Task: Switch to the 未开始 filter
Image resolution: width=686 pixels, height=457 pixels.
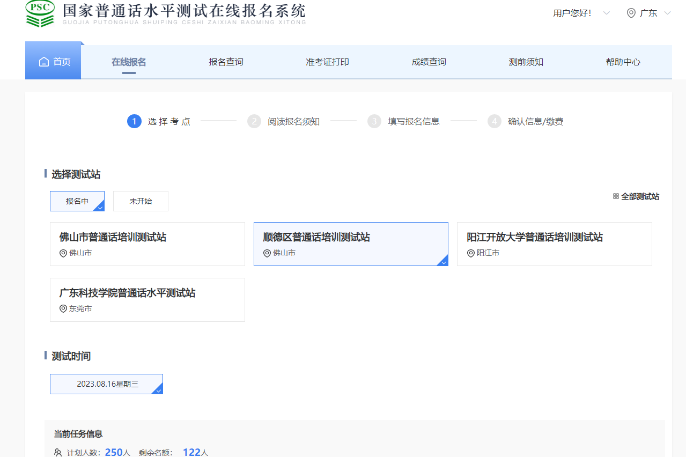Action: pos(141,201)
